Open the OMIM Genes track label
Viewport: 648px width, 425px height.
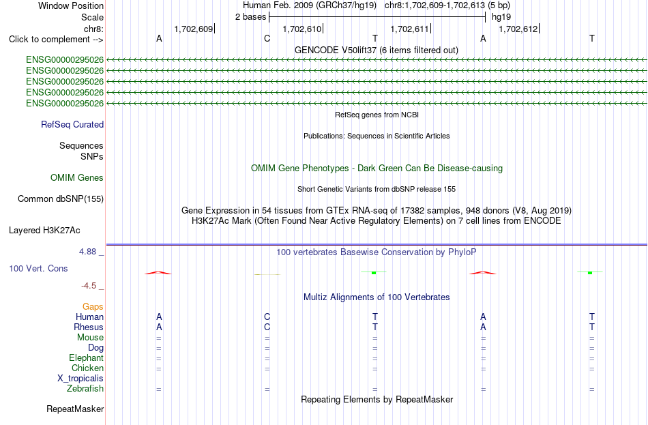click(76, 178)
